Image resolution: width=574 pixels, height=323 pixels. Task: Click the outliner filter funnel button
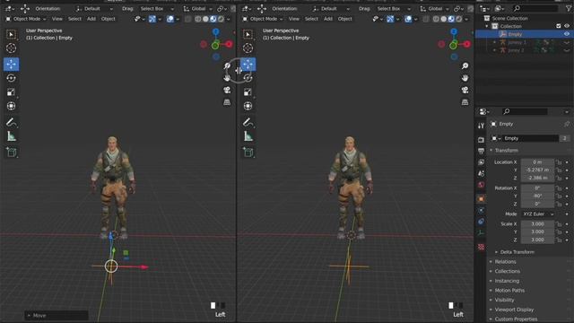pyautogui.click(x=568, y=8)
